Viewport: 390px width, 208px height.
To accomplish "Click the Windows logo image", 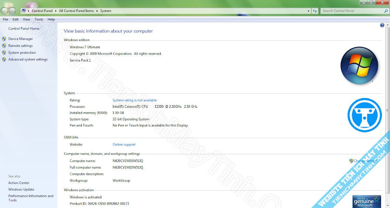I will [359, 66].
